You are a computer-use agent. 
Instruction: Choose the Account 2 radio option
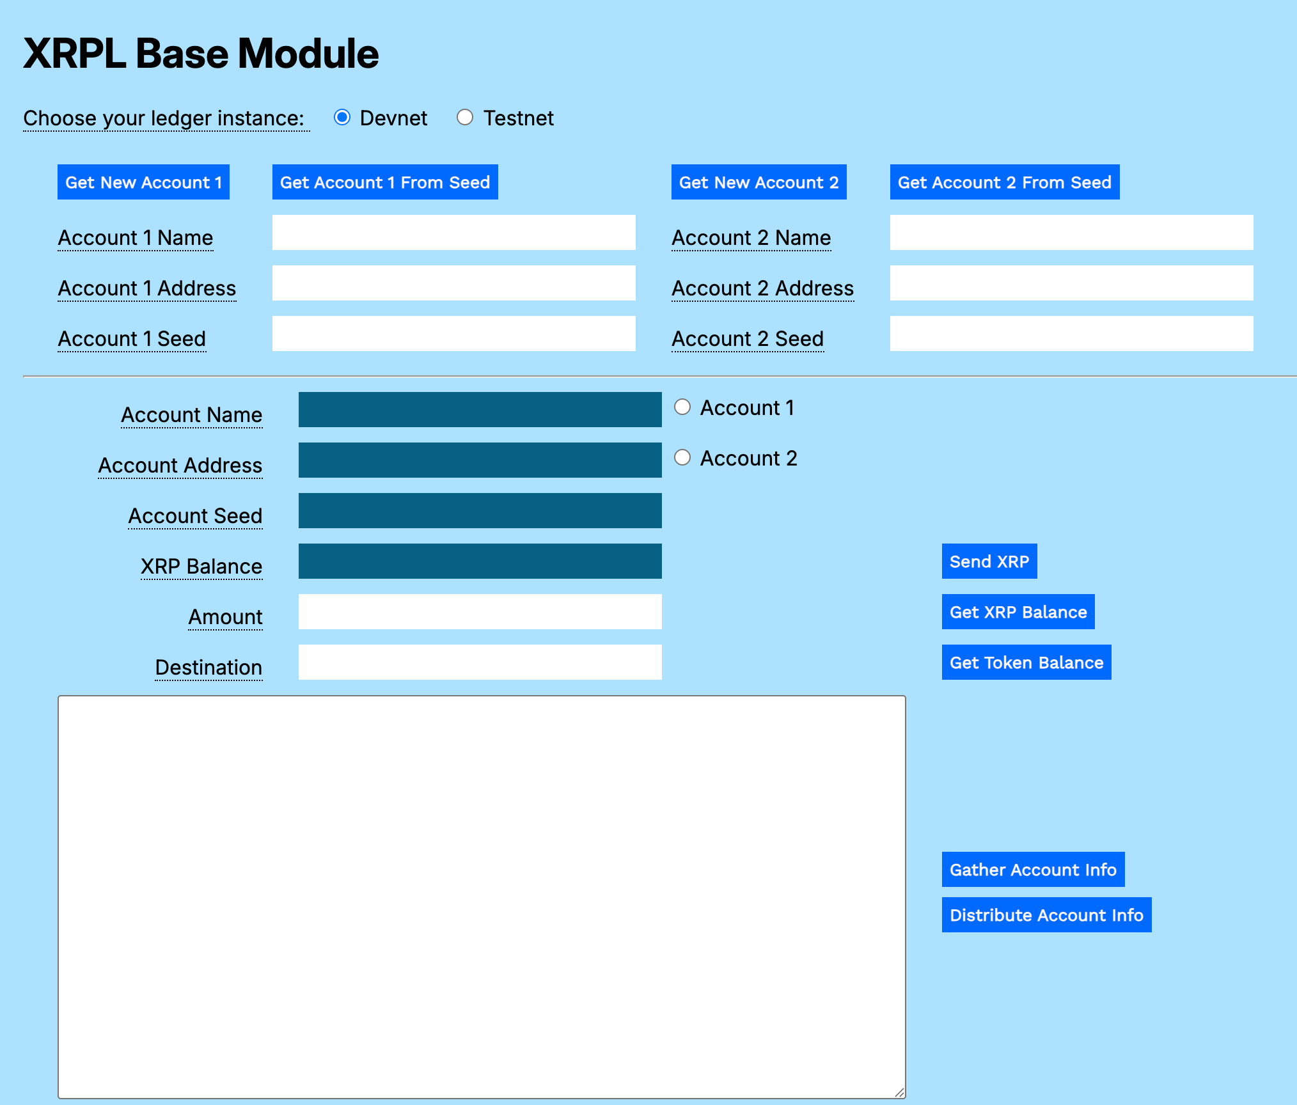tap(682, 458)
